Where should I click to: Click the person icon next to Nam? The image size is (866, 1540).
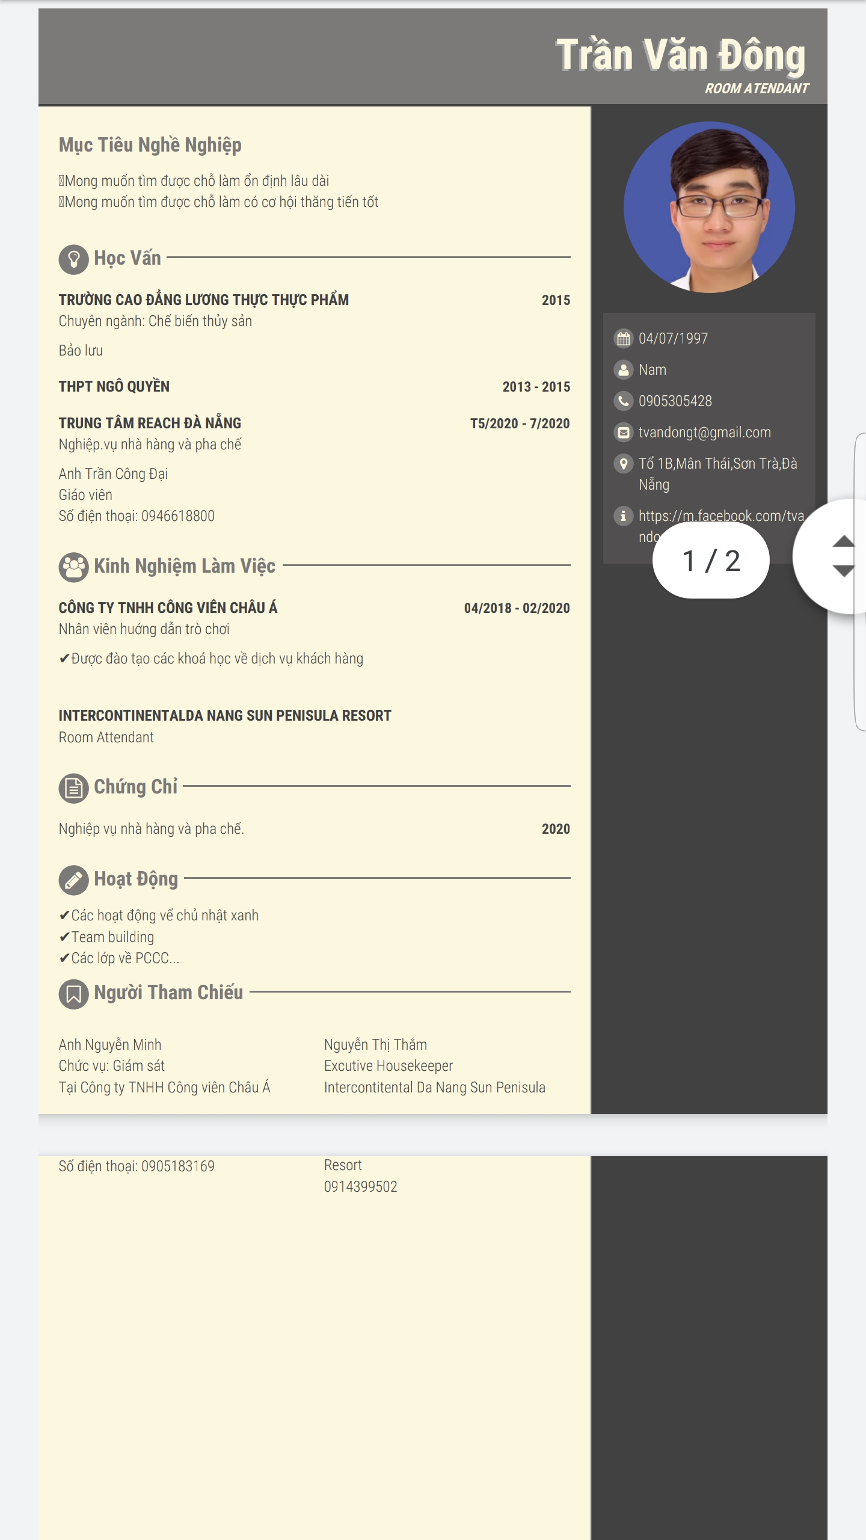coord(624,369)
